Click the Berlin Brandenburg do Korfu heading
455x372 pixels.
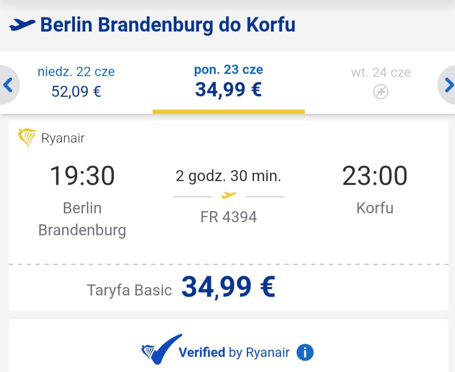point(168,25)
